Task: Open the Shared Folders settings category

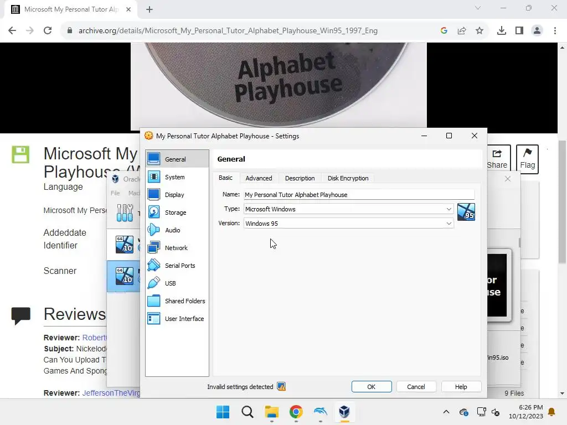Action: click(x=177, y=300)
